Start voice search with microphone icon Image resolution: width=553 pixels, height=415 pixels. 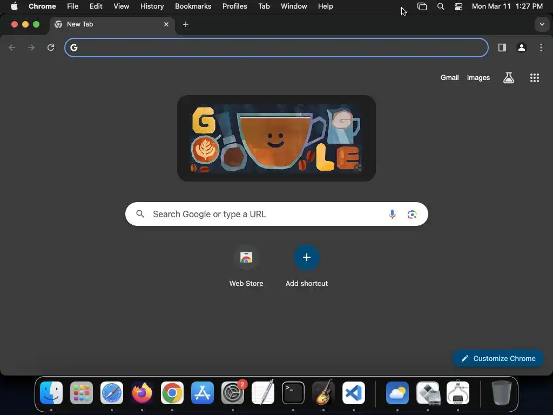tap(392, 214)
